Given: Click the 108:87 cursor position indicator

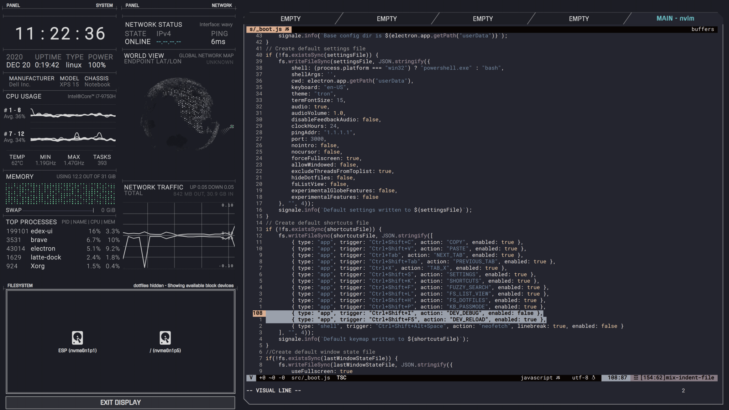Looking at the screenshot, I should click(x=617, y=378).
